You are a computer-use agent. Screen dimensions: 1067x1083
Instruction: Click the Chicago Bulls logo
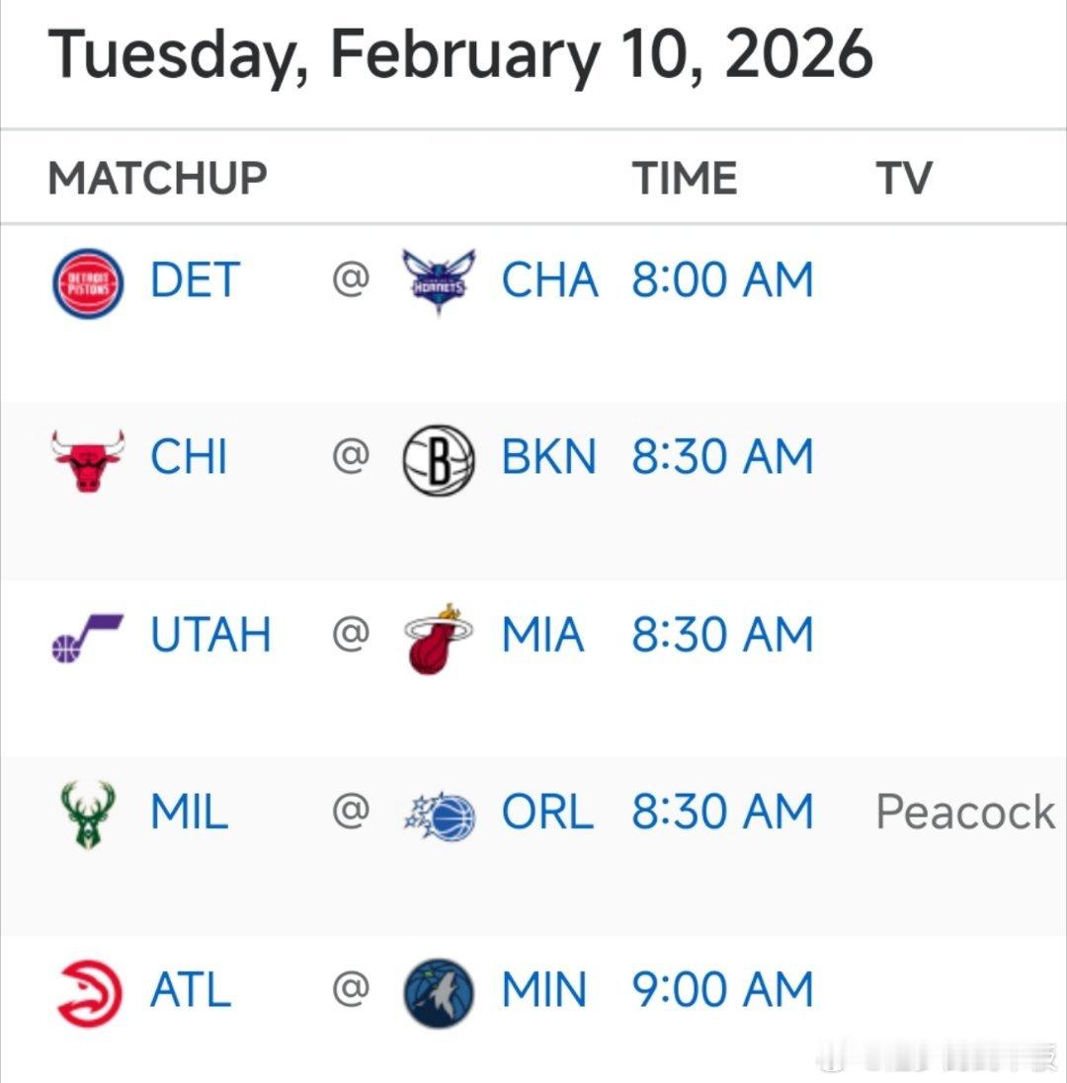(x=87, y=460)
